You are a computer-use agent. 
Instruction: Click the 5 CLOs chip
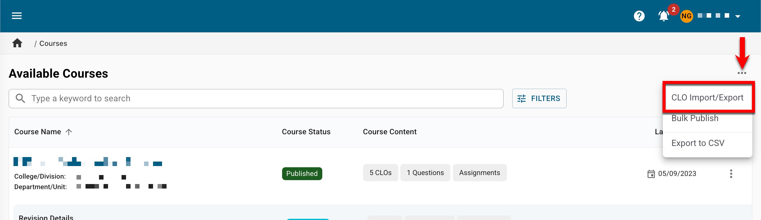point(380,173)
